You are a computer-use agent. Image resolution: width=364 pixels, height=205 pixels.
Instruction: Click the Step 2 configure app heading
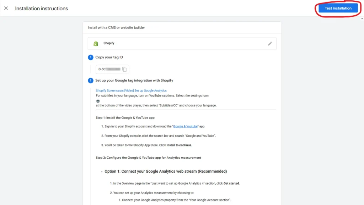[148, 157]
